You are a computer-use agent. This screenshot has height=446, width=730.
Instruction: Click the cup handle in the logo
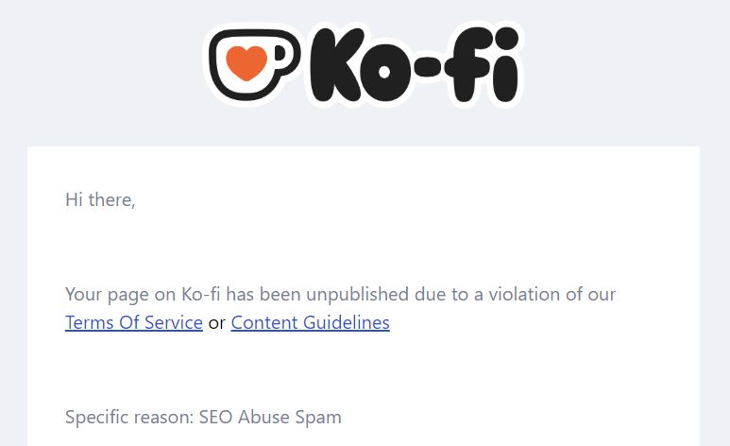pos(286,54)
